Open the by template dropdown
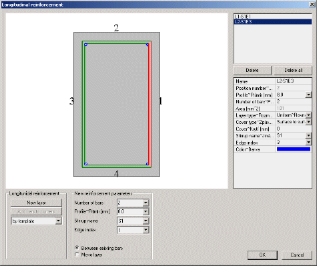317x266 pixels. click(x=58, y=221)
